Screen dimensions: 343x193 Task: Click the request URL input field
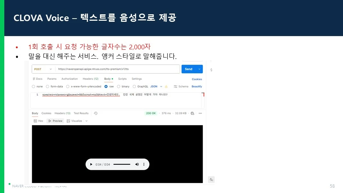(118, 69)
